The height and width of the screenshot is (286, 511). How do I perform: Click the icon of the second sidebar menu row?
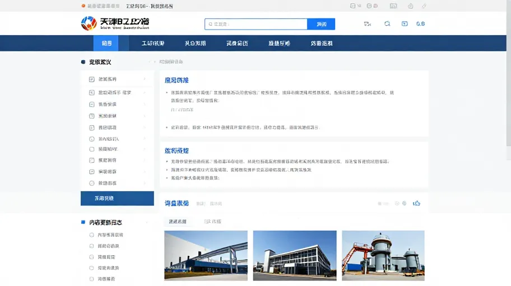pyautogui.click(x=91, y=93)
